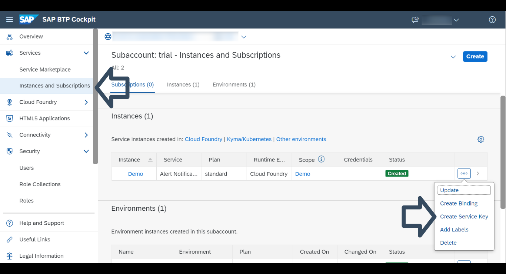506x274 pixels.
Task: Click the Created On column header
Action: 314,252
